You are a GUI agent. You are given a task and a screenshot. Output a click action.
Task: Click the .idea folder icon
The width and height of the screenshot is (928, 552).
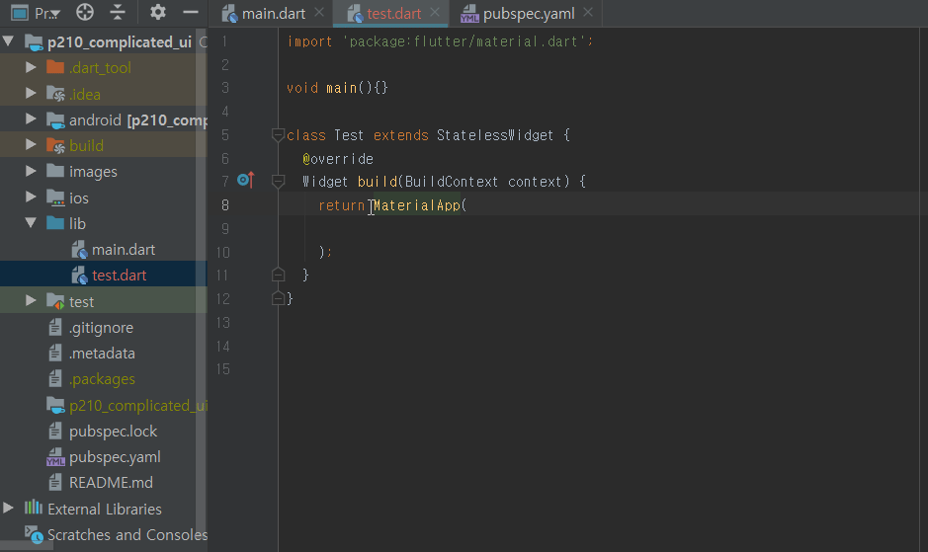coord(55,94)
